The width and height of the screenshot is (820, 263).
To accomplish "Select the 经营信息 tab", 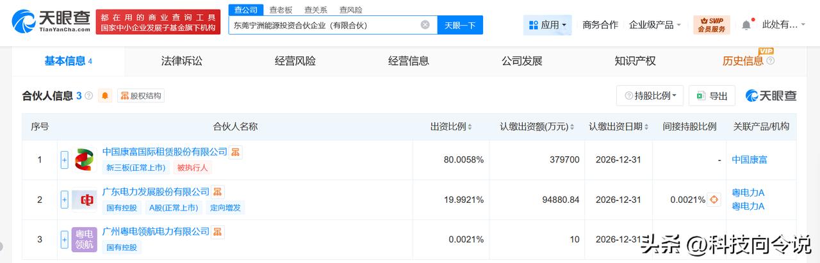I will tap(409, 61).
